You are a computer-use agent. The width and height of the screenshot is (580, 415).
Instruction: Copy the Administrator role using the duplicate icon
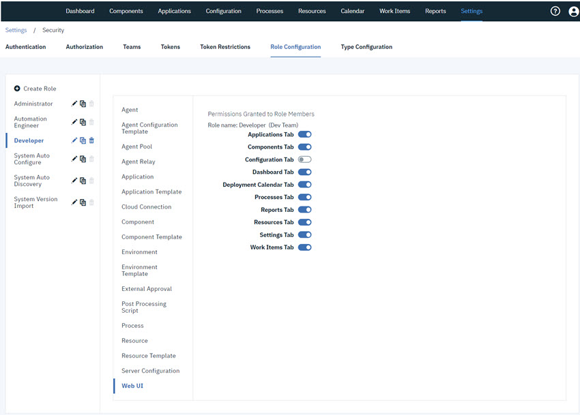(83, 104)
